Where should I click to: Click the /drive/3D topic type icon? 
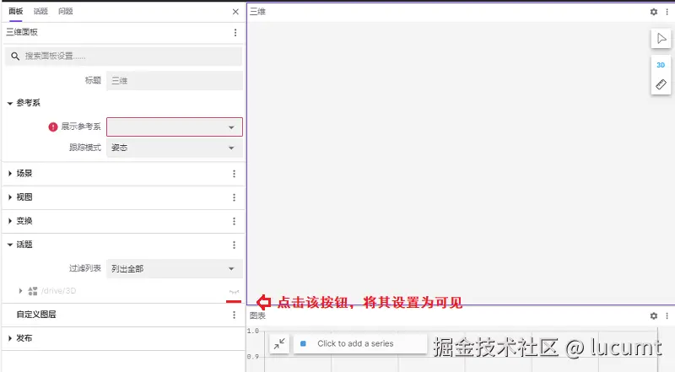point(33,291)
